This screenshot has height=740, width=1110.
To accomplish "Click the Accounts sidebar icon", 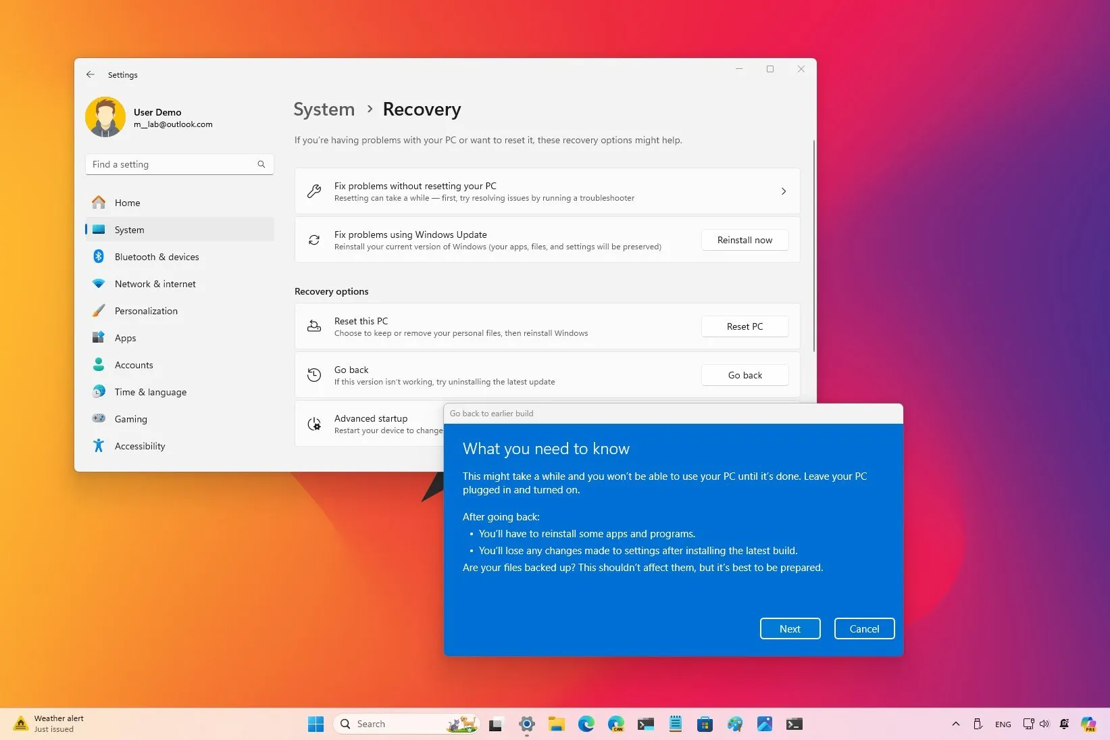I will [99, 365].
